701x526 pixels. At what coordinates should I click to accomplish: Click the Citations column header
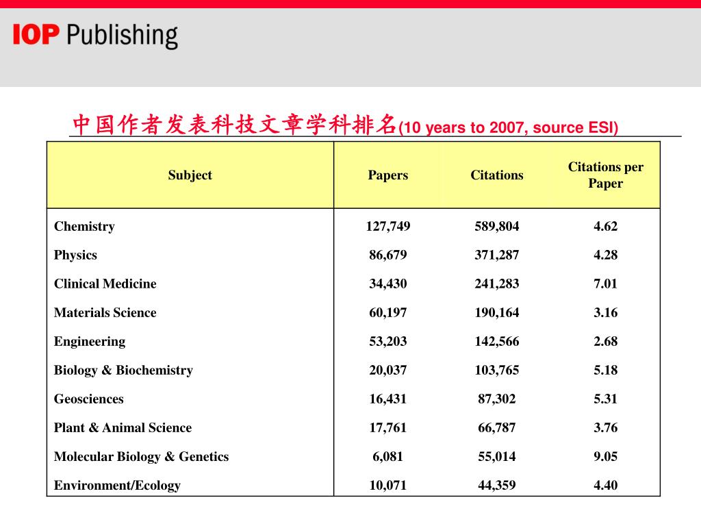pyautogui.click(x=497, y=175)
